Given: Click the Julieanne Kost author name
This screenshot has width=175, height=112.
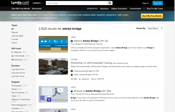Looking at the screenshot, I should pyautogui.click(x=122, y=63).
